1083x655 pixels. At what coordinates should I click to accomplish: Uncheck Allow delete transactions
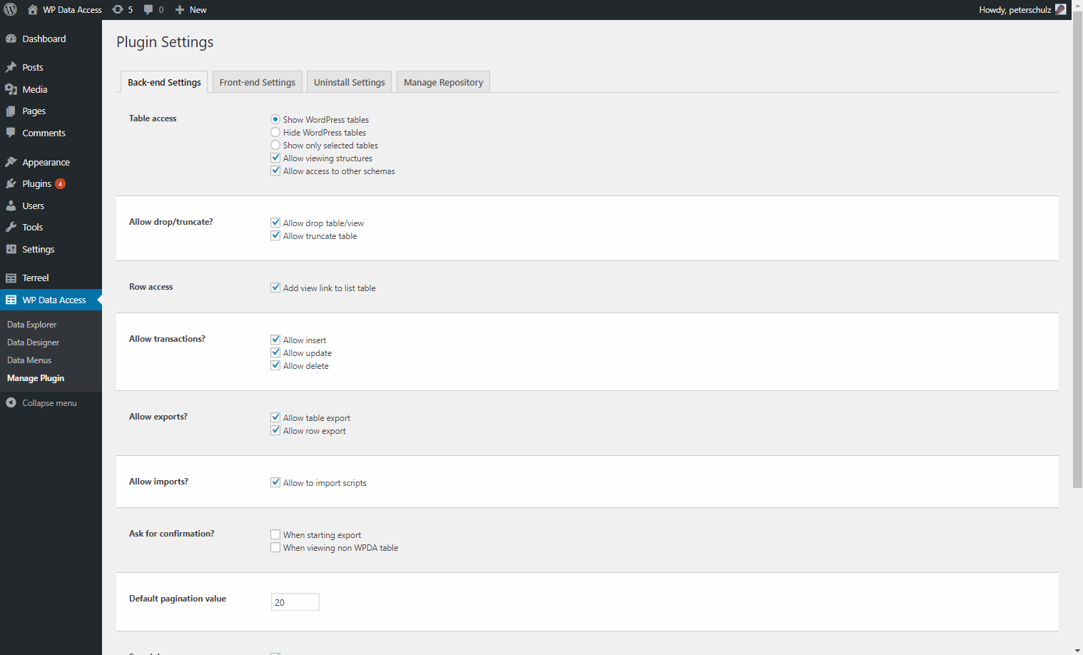[275, 365]
